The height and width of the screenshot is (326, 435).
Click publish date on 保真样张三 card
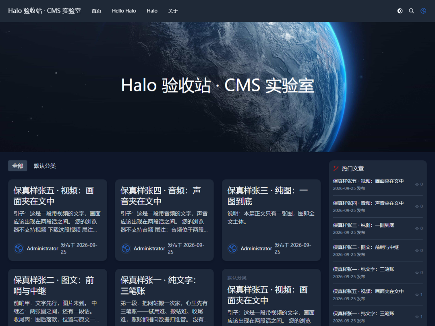293,248
